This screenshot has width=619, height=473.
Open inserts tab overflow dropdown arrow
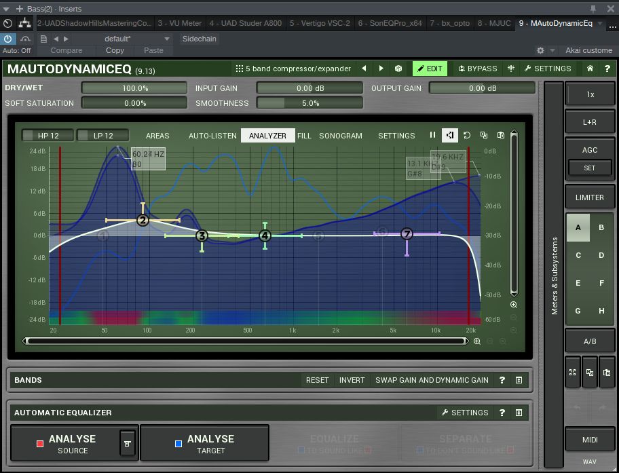[x=600, y=23]
